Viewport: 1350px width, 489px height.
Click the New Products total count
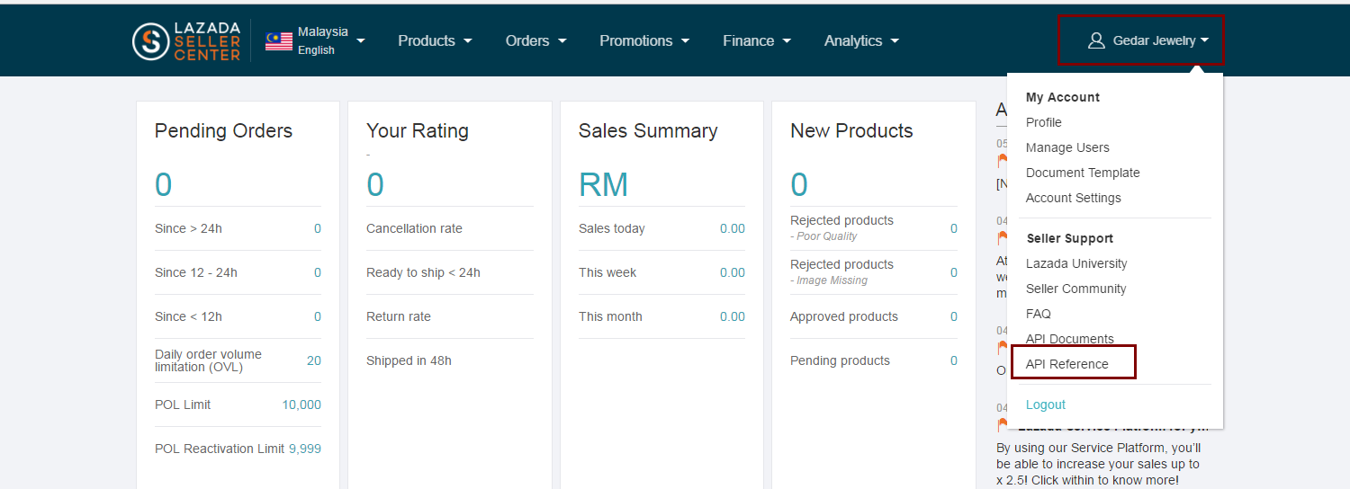pyautogui.click(x=799, y=184)
